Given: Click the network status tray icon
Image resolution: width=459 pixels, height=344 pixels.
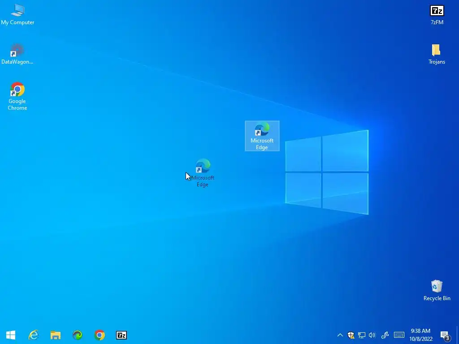Looking at the screenshot, I should pyautogui.click(x=362, y=335).
